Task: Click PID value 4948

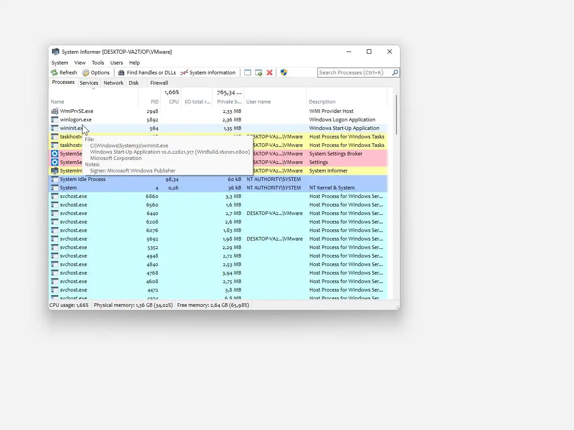Action: (x=152, y=256)
